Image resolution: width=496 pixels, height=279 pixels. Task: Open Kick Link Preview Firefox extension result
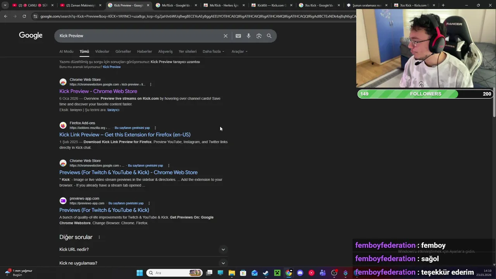coord(125,135)
